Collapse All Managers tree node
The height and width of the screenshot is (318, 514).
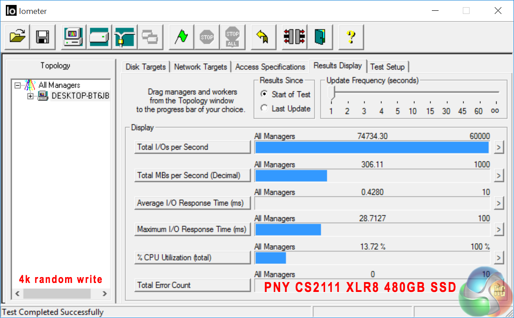click(x=18, y=85)
